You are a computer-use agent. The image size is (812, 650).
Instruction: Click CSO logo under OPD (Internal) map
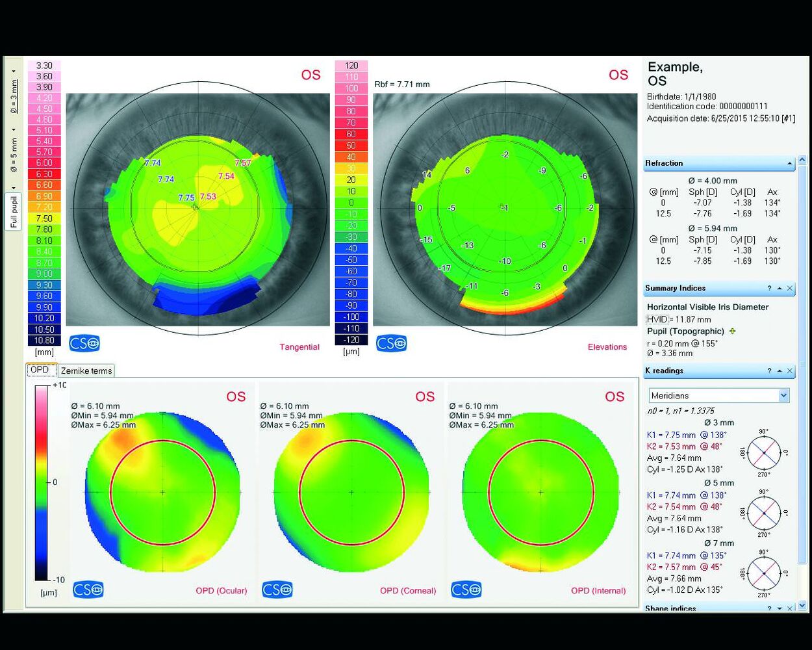[x=466, y=590]
